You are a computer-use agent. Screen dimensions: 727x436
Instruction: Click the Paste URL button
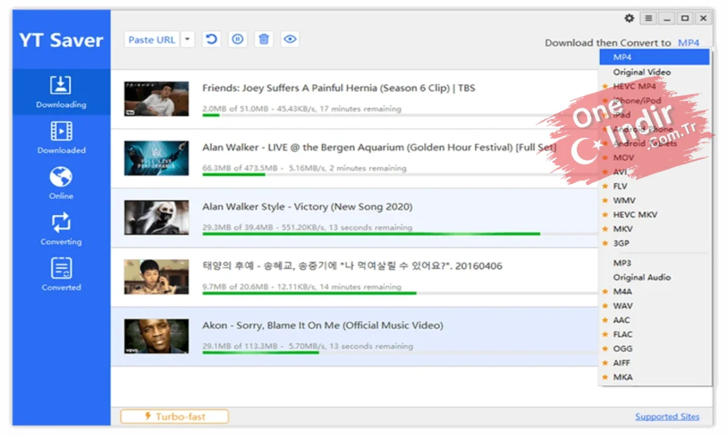tap(151, 39)
